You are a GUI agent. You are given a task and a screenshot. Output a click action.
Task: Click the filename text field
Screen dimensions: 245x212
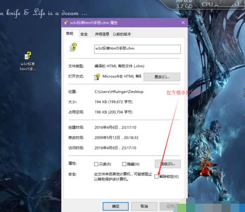tap(137, 49)
